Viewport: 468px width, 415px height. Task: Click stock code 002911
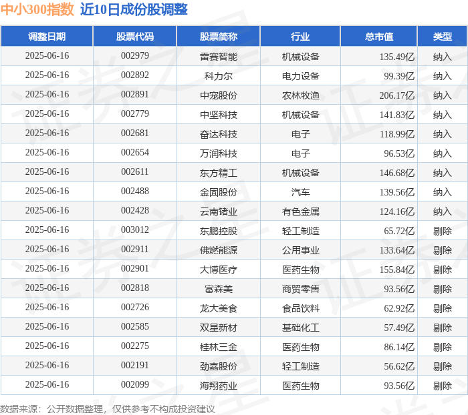click(135, 250)
